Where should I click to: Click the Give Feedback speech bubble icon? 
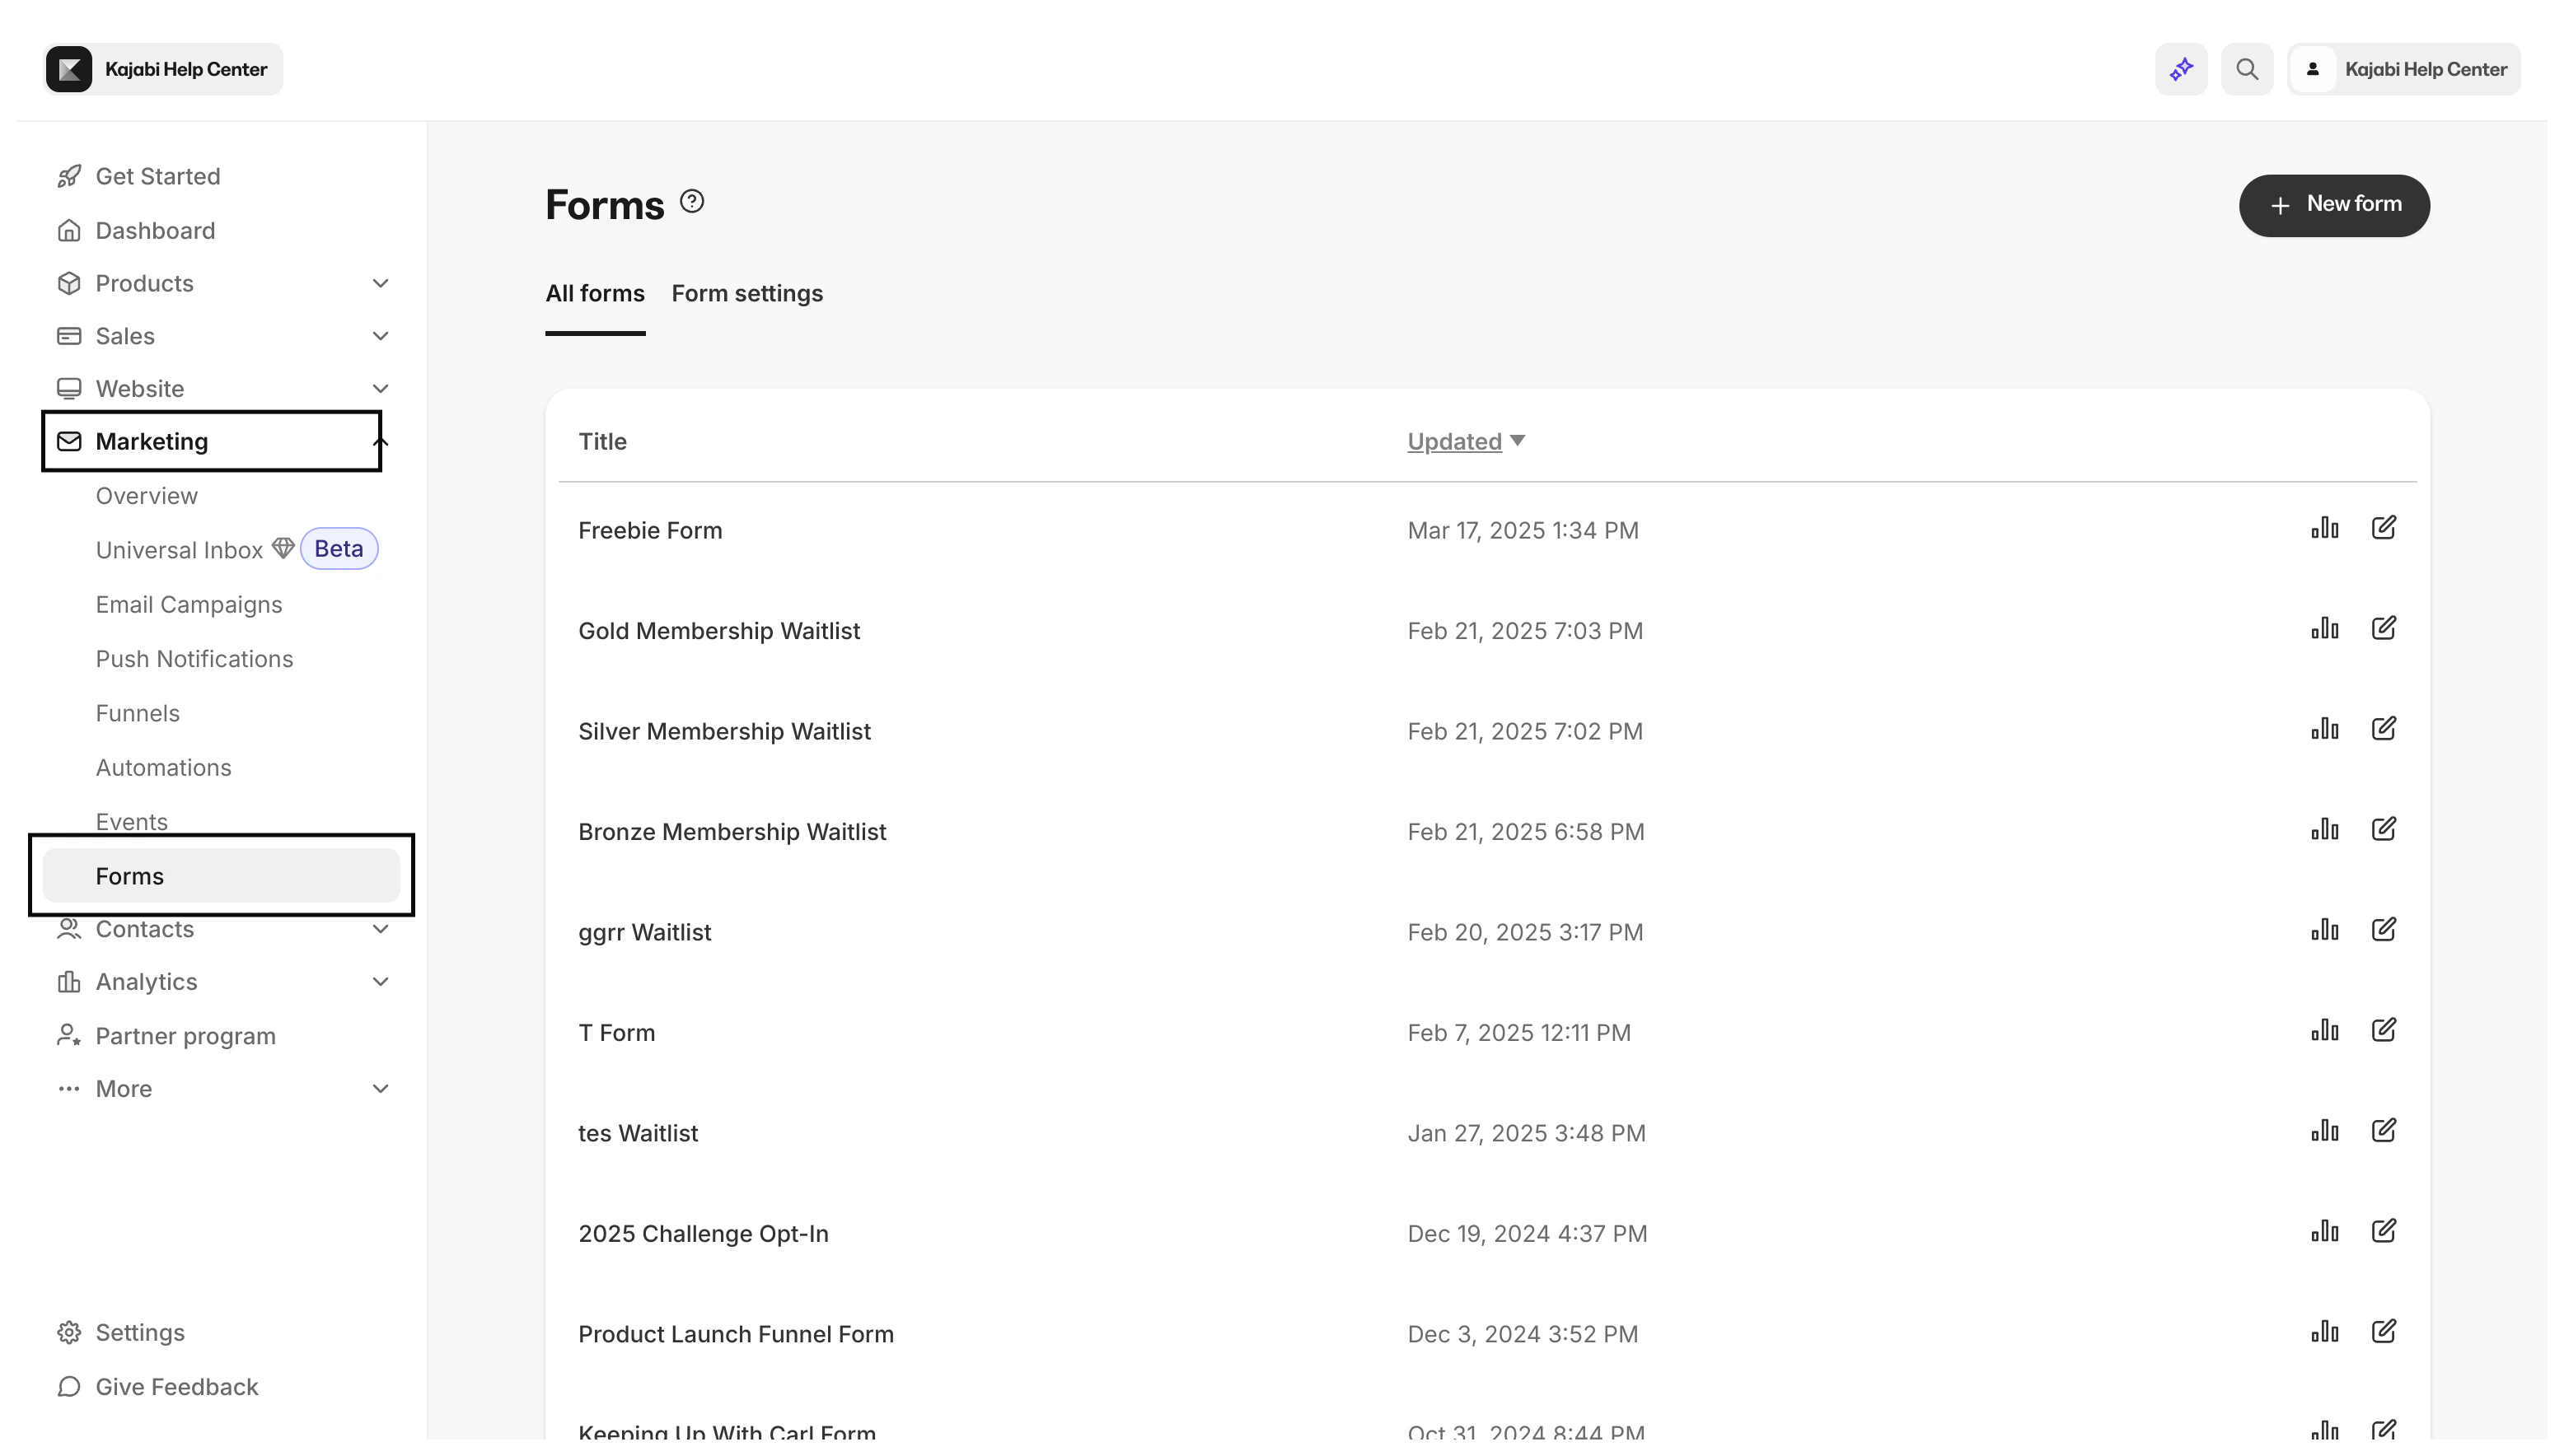(68, 1387)
